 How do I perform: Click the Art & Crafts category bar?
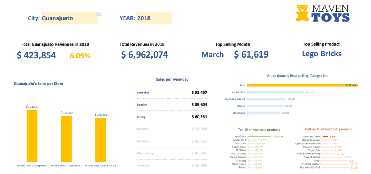point(275,92)
